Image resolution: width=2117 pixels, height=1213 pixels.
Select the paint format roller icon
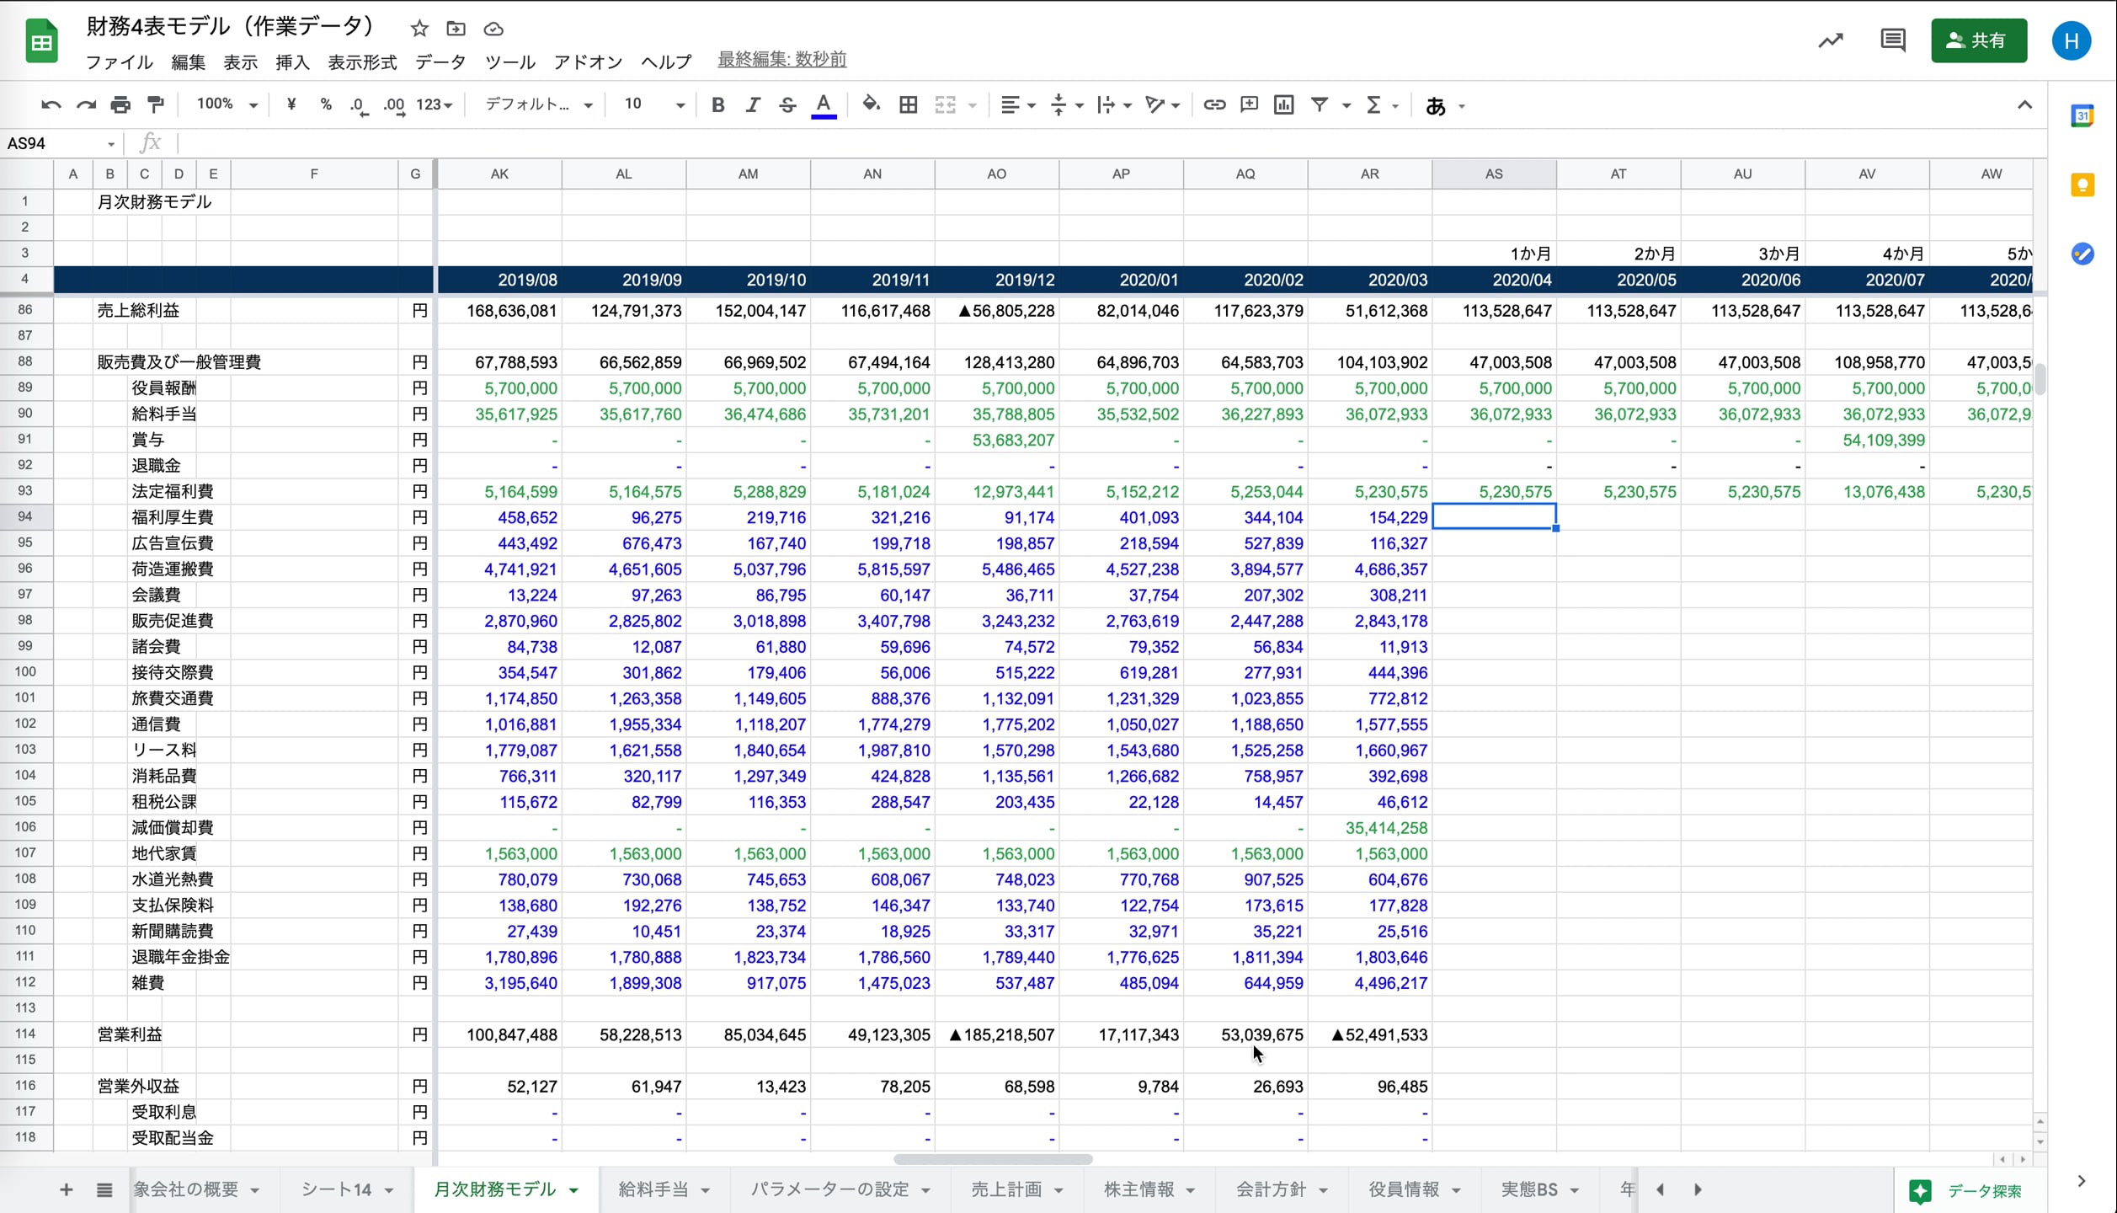click(x=156, y=105)
